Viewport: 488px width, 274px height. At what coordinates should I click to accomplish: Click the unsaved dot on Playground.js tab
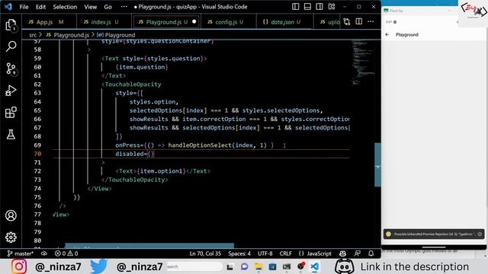tap(194, 21)
